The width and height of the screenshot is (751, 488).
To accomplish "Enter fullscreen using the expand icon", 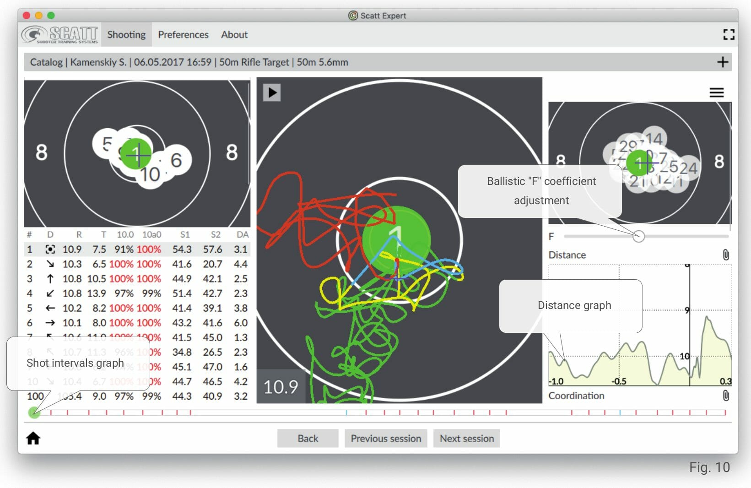I will pyautogui.click(x=729, y=34).
